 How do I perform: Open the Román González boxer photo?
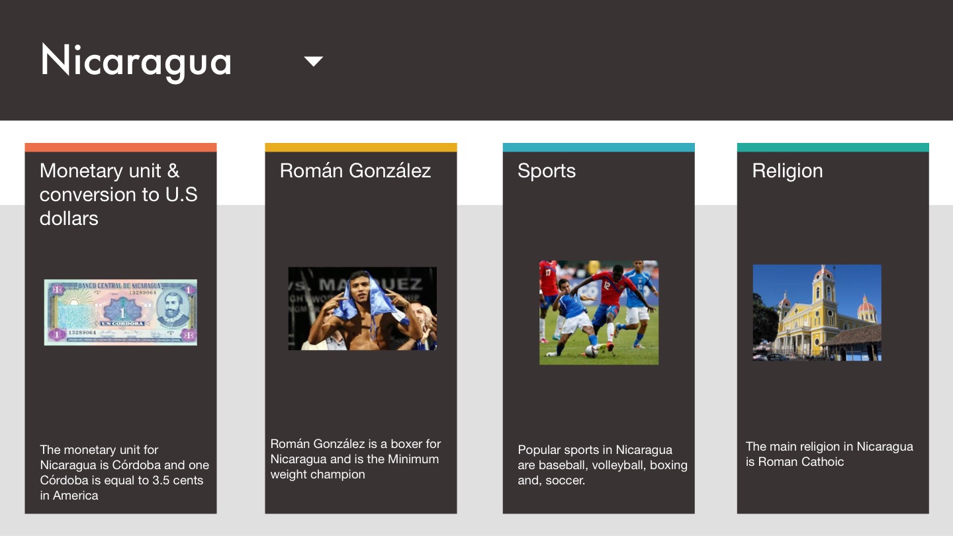pos(363,308)
